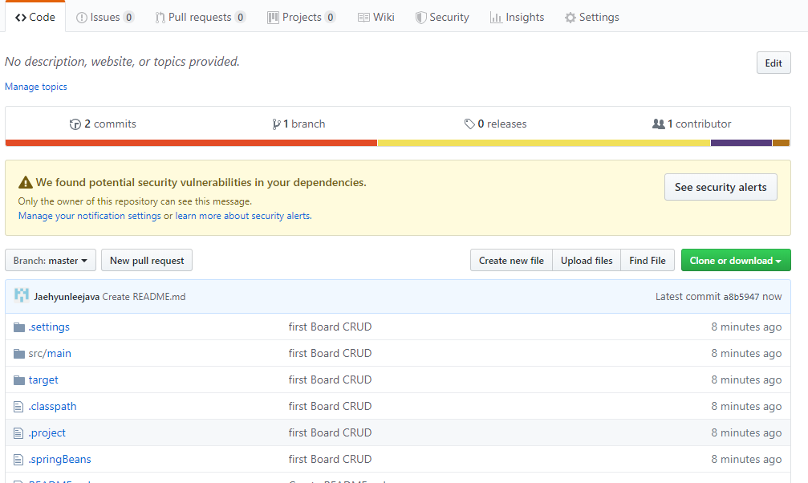This screenshot has height=483, width=808.
Task: Click the .settings folder icon
Action: (x=19, y=327)
